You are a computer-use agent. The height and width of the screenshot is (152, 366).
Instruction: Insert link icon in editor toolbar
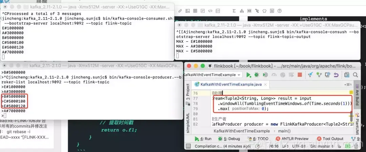coord(180,11)
